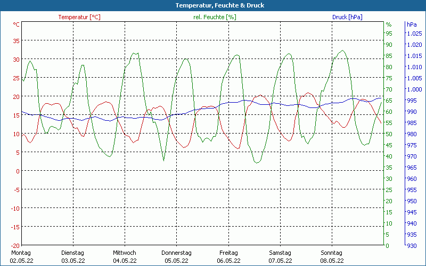Screen dimensions: 426x266
Task: Click the '-10' temperature axis tick
Action: click(x=15, y=209)
